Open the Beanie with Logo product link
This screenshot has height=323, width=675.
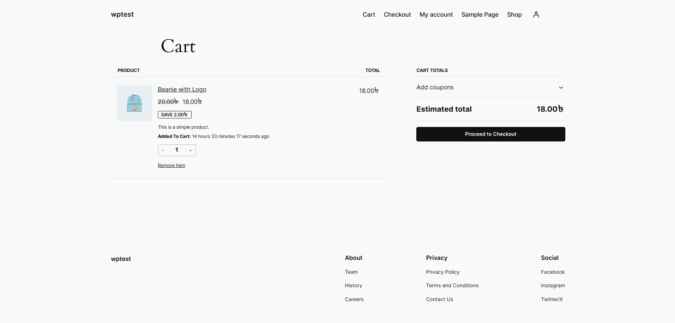182,89
